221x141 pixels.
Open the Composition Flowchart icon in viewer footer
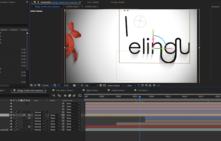[150, 85]
